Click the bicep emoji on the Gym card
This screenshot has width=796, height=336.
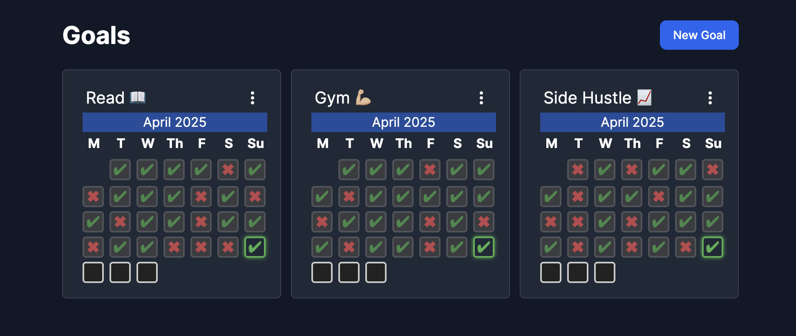[x=363, y=97]
